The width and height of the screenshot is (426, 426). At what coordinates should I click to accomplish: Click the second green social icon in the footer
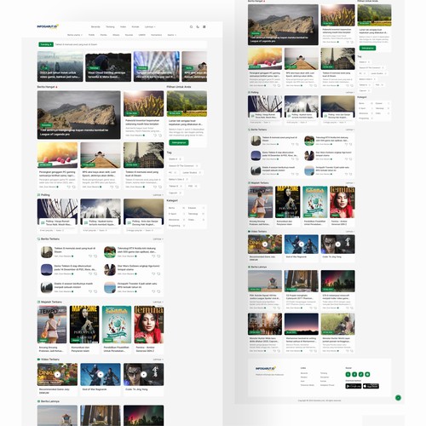click(x=354, y=374)
